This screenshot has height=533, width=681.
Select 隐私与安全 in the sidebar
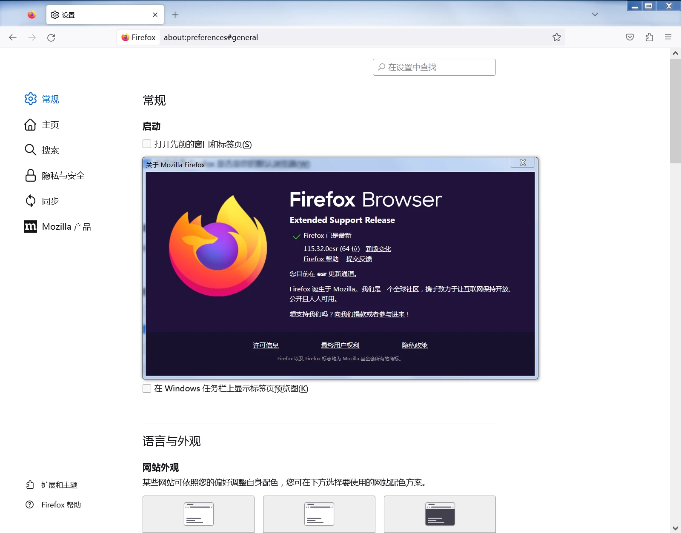[x=63, y=176]
